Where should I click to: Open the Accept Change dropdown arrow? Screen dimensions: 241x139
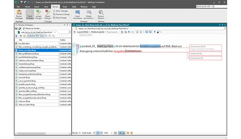pos(42,18)
